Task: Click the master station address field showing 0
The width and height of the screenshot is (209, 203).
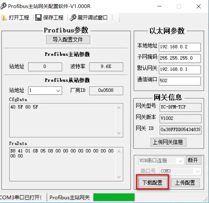Action: pyautogui.click(x=45, y=67)
